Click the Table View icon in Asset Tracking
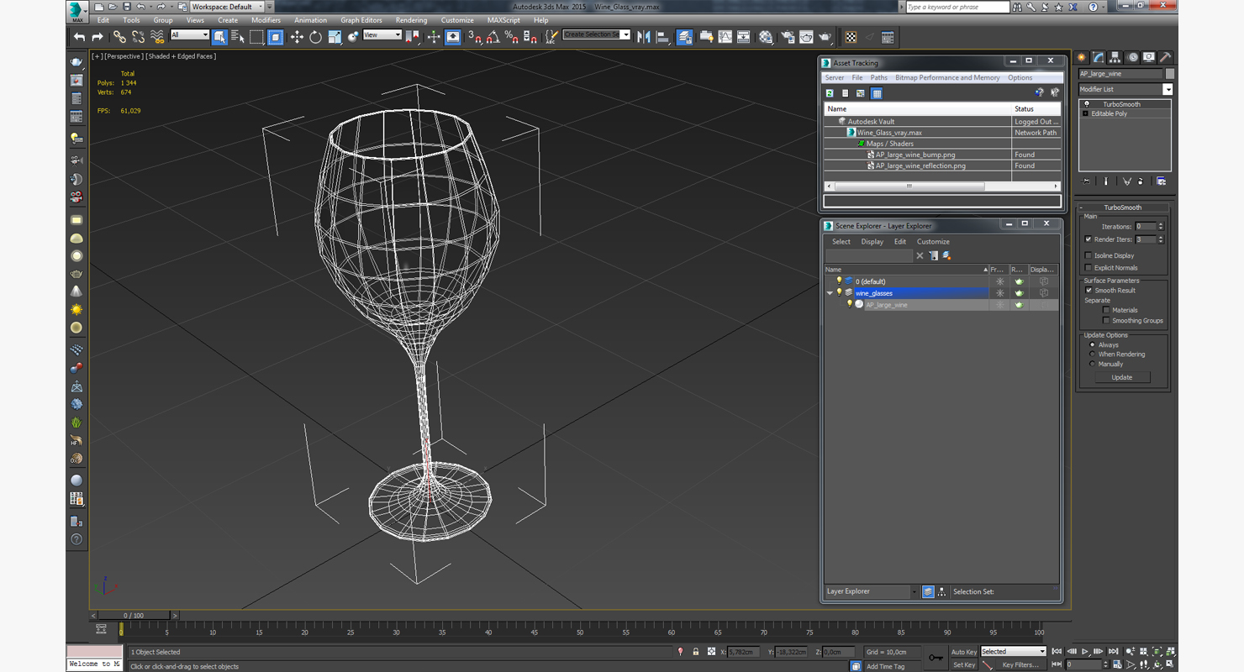The image size is (1244, 672). [x=877, y=93]
